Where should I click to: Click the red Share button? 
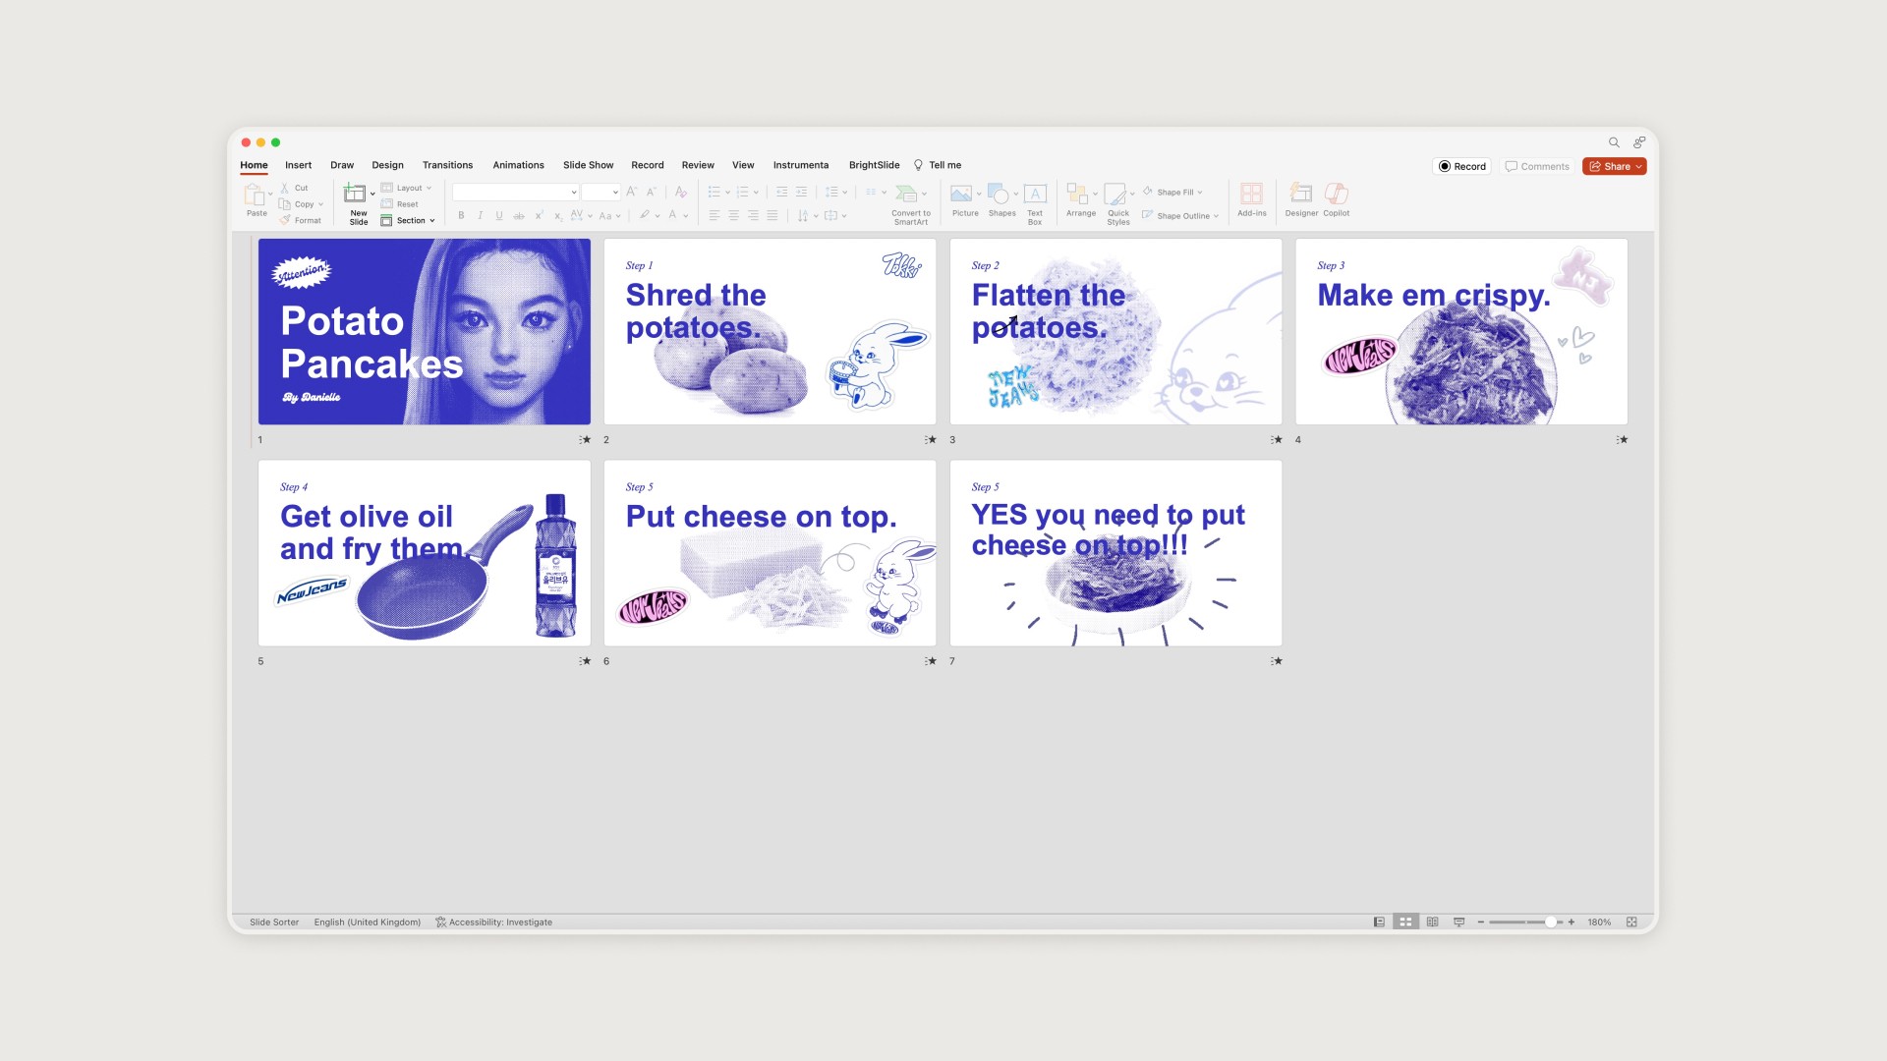pos(1613,167)
